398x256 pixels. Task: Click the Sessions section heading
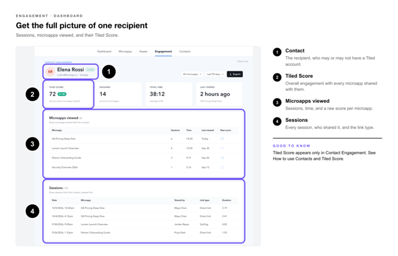(x=56, y=188)
